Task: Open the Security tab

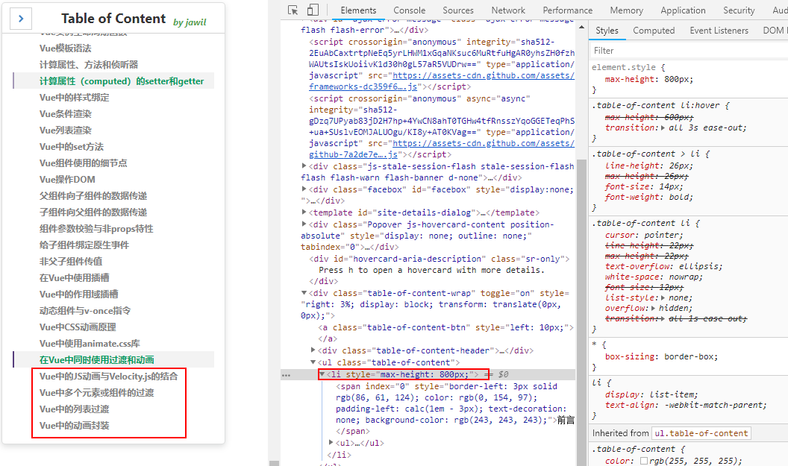Action: click(x=739, y=10)
